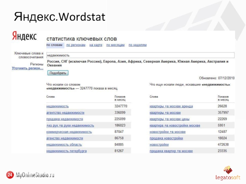Screen dimensions: 246x184
Task: Click the value 18024
Action: 222,138
